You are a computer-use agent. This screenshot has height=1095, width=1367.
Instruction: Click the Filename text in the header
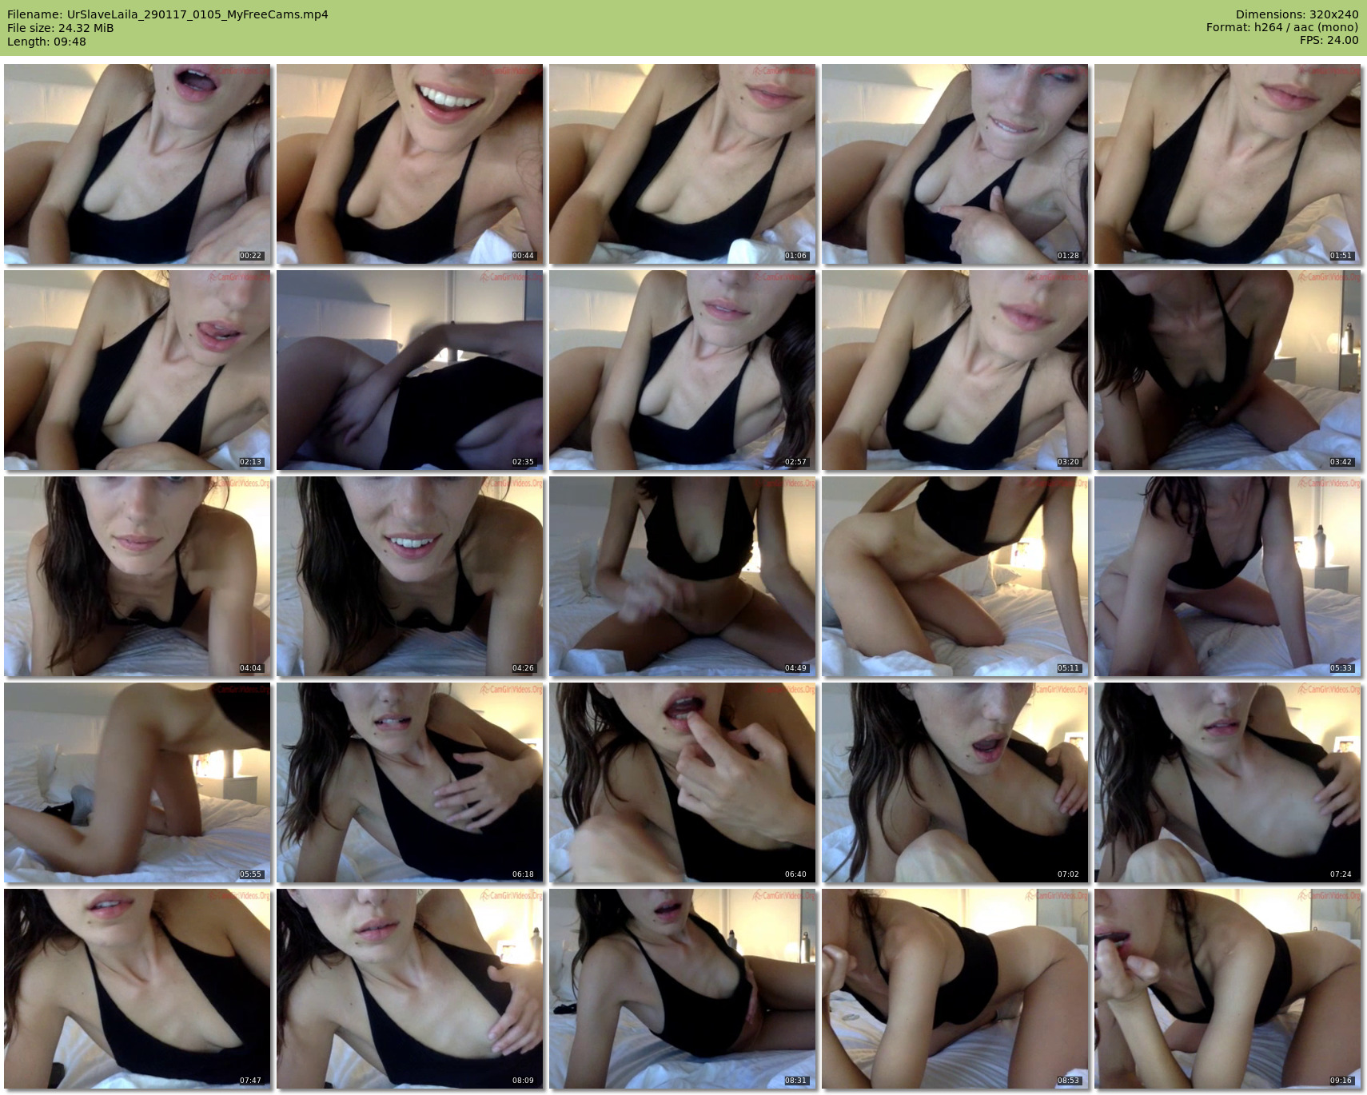click(x=168, y=14)
